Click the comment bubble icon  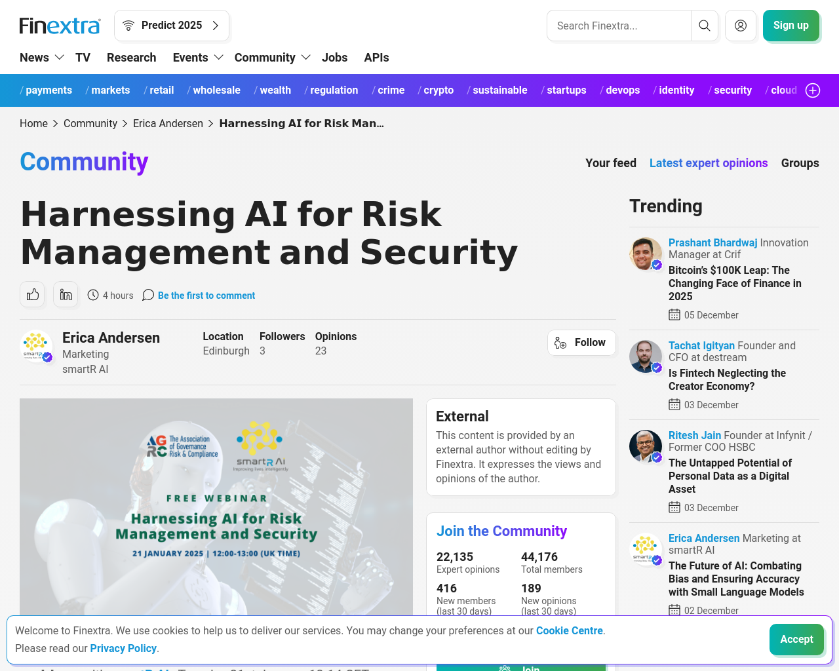click(148, 296)
